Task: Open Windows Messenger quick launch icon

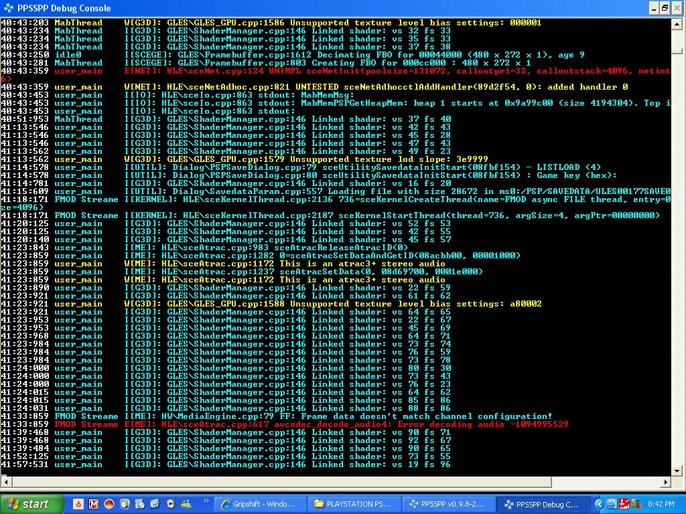Action: [186, 504]
